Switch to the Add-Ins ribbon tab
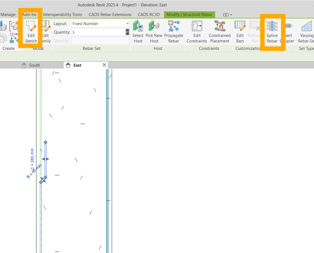Viewport: 314px width, 253px height. pos(30,14)
